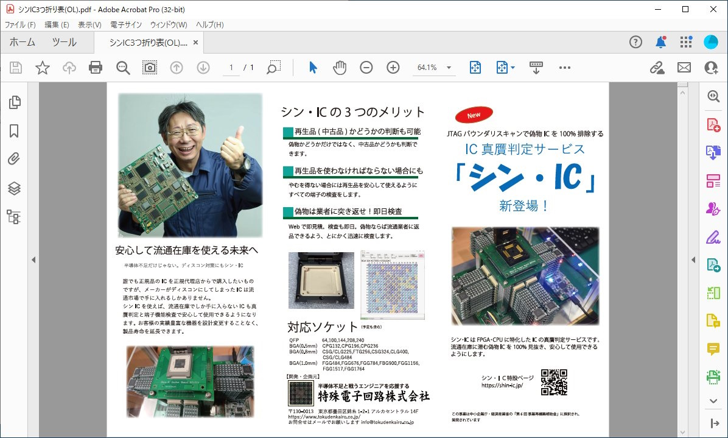
Task: Open the yellow Comment tool
Action: point(713,349)
